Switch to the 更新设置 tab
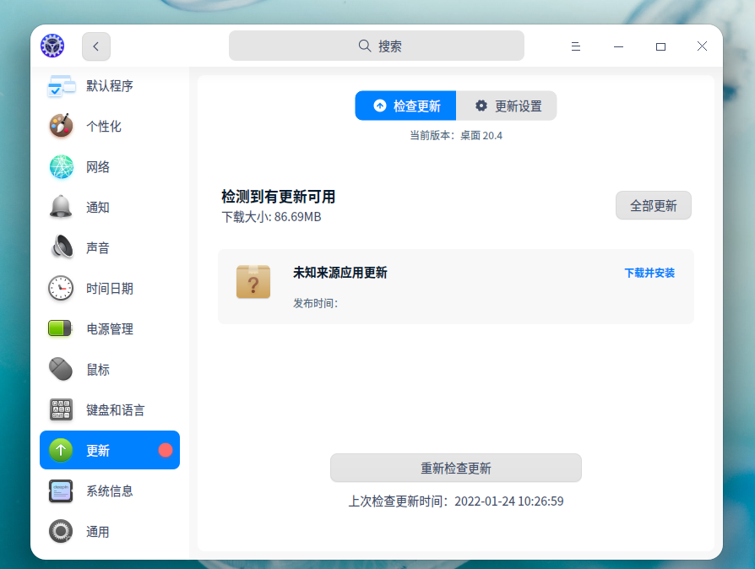Image resolution: width=755 pixels, height=569 pixels. 506,106
